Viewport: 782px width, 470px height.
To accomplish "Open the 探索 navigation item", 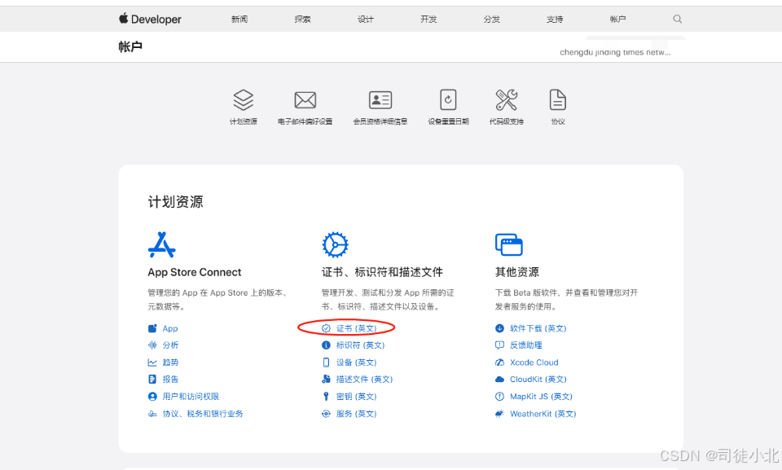I will pos(302,19).
